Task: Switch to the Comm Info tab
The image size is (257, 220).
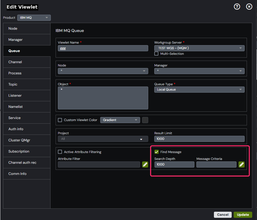Action: pyautogui.click(x=27, y=173)
